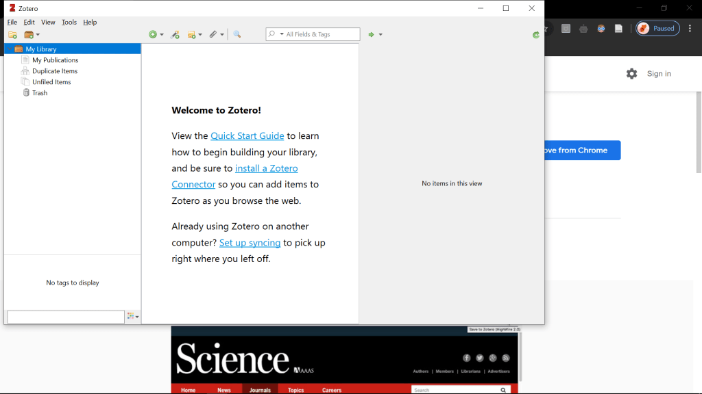
Task: Click the Set up syncing link
Action: click(250, 243)
